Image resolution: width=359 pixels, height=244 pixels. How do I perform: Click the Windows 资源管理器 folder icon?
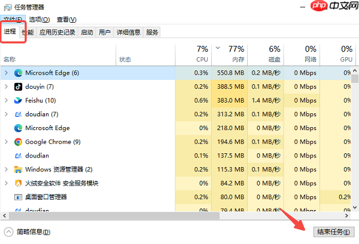click(18, 169)
